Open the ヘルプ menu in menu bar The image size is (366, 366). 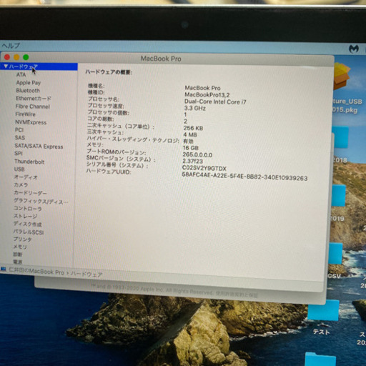pos(11,46)
